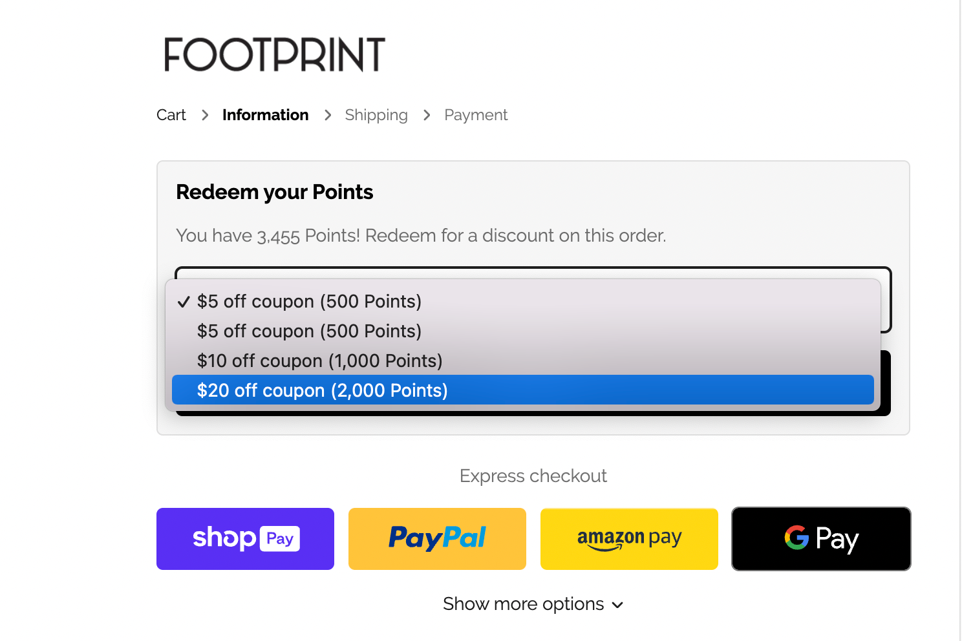Pick the highlighted 2,000 Points coupon

[x=322, y=390]
